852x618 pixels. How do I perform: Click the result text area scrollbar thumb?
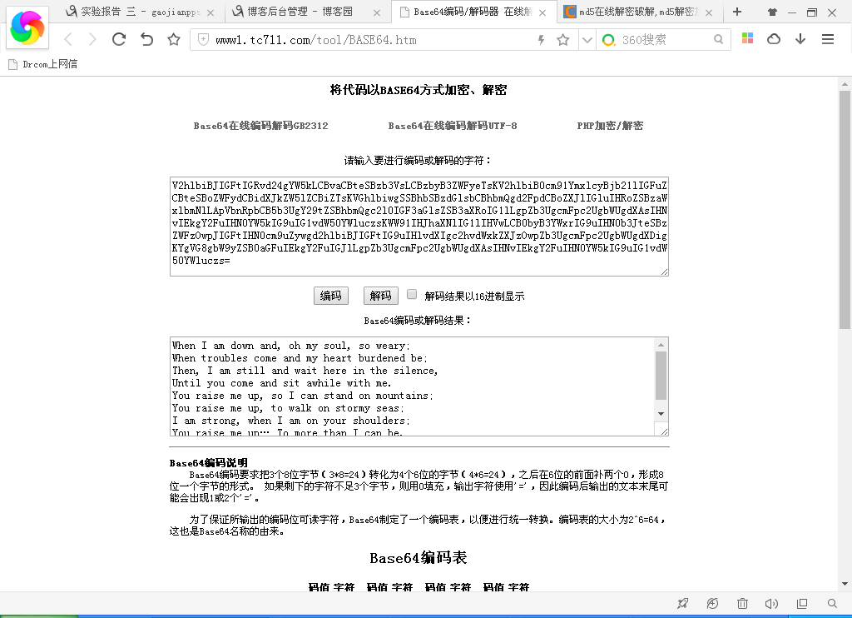point(661,376)
